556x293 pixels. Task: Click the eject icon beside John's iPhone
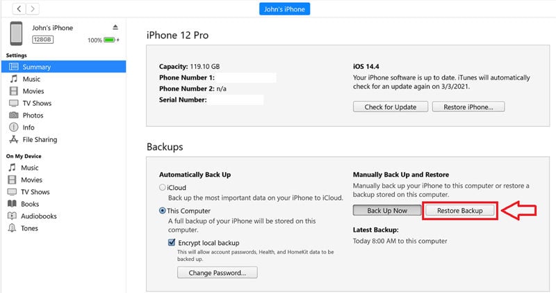(x=115, y=28)
